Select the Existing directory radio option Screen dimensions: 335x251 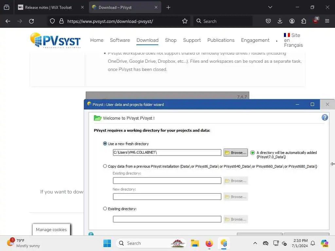click(x=105, y=209)
